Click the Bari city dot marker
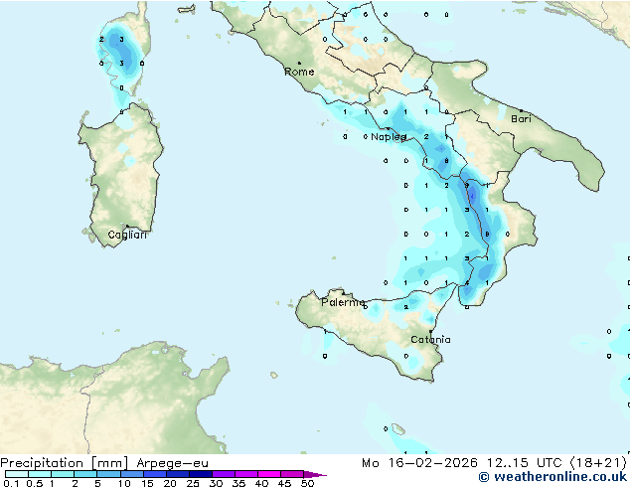Image resolution: width=630 pixels, height=487 pixels. (x=521, y=110)
